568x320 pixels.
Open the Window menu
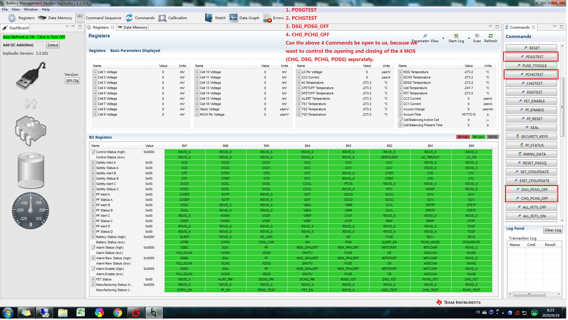[31, 9]
